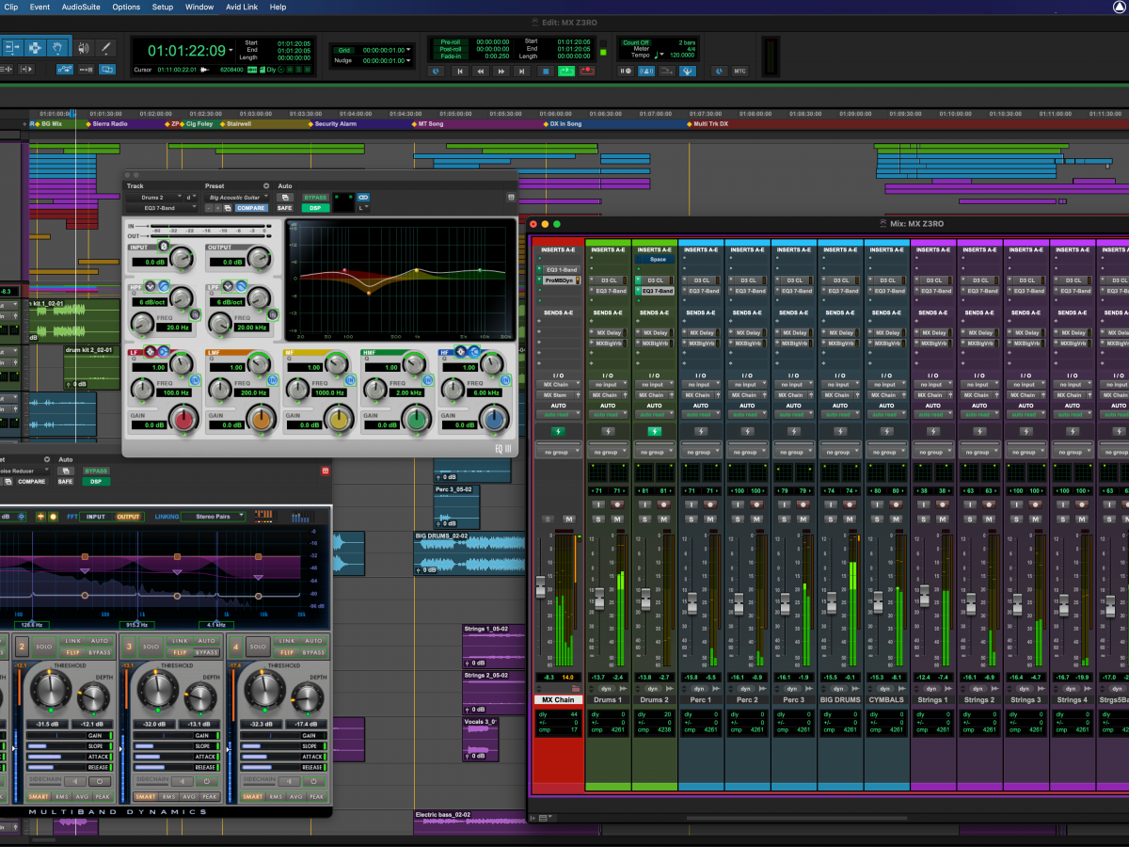Click the record enable icon in transport
This screenshot has height=847, width=1129.
(587, 72)
